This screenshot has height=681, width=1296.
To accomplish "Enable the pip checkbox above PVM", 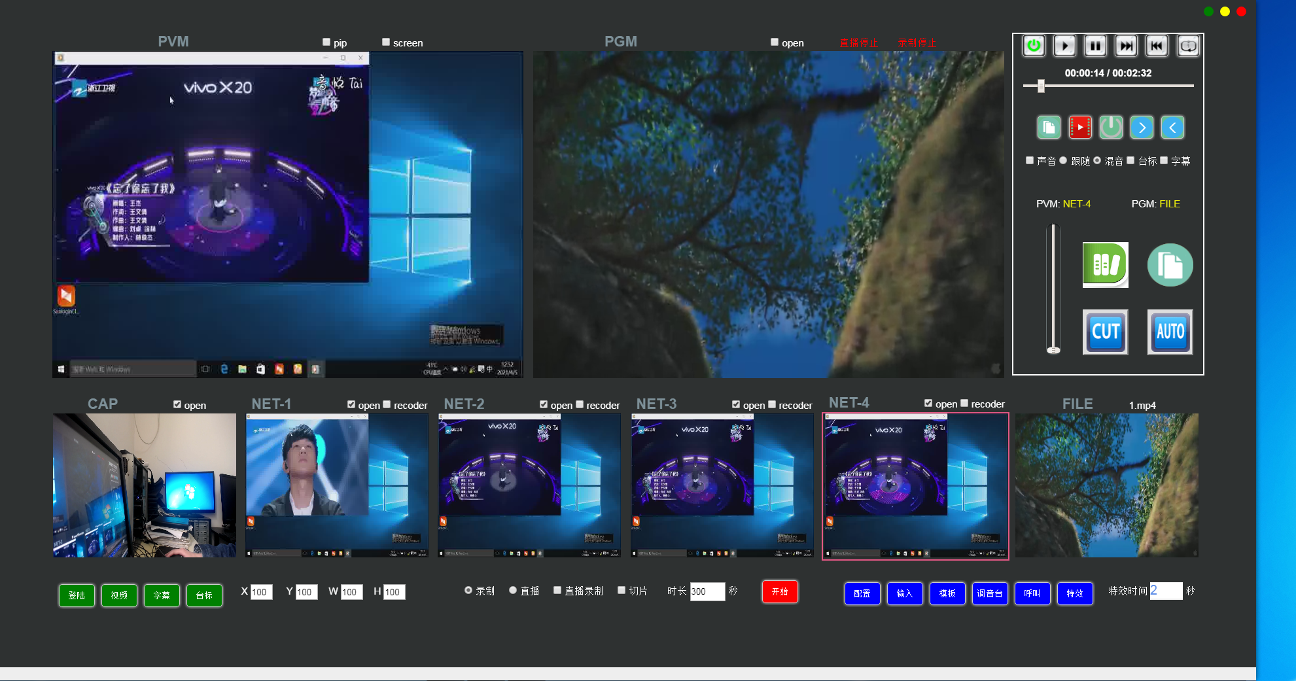I will tap(326, 43).
